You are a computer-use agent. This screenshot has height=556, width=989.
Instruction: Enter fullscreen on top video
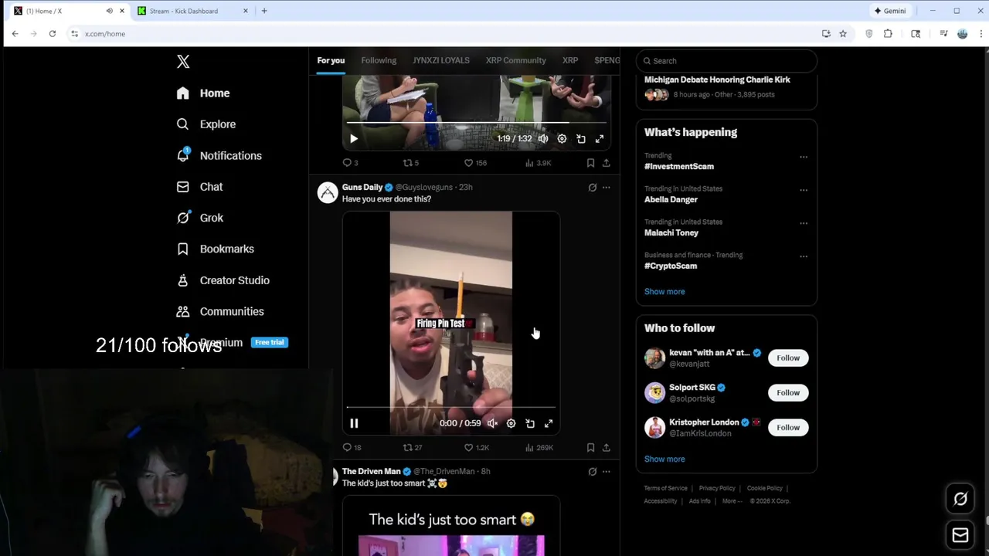(600, 139)
